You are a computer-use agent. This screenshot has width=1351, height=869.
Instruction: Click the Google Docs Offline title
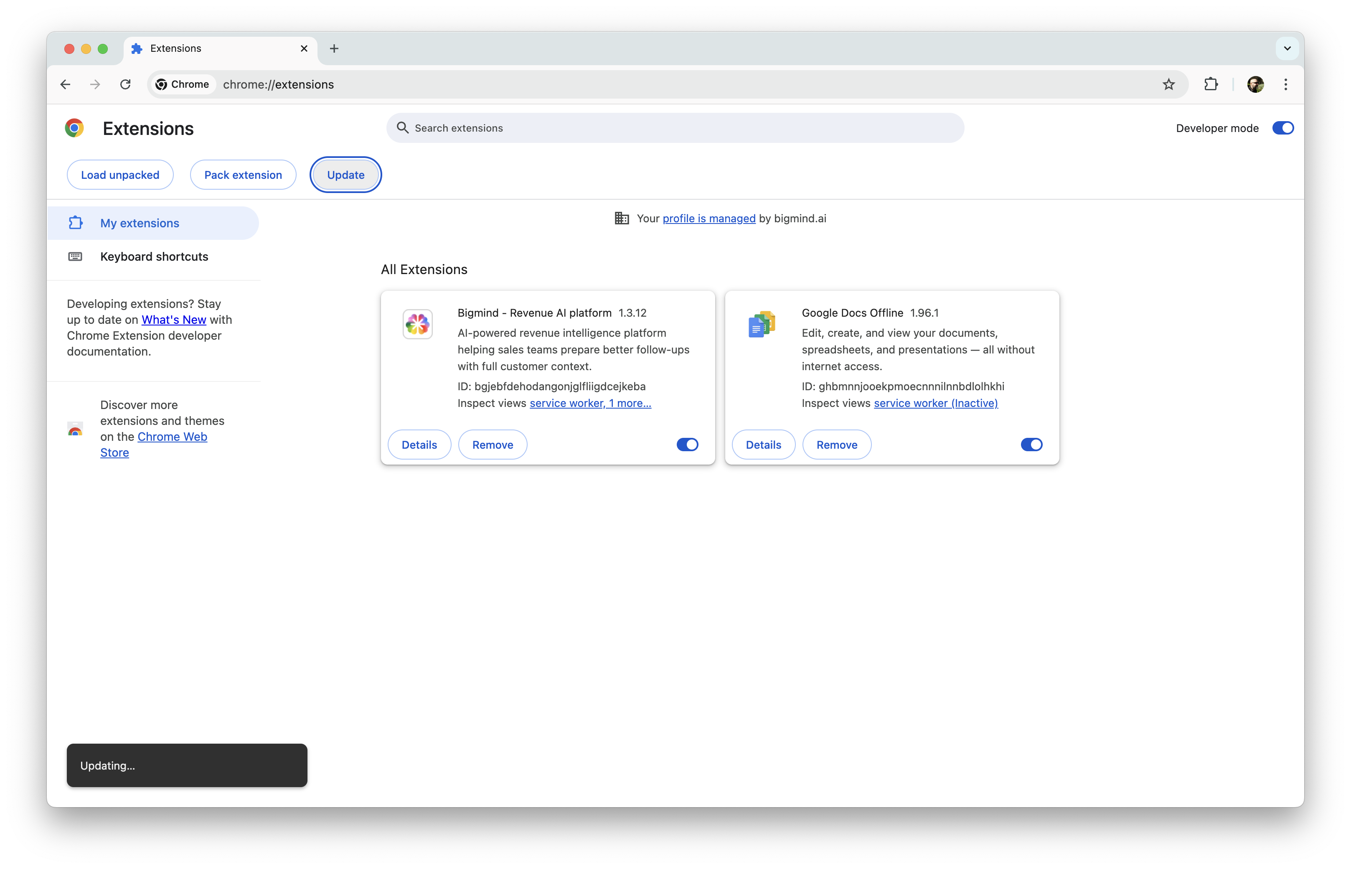tap(852, 313)
